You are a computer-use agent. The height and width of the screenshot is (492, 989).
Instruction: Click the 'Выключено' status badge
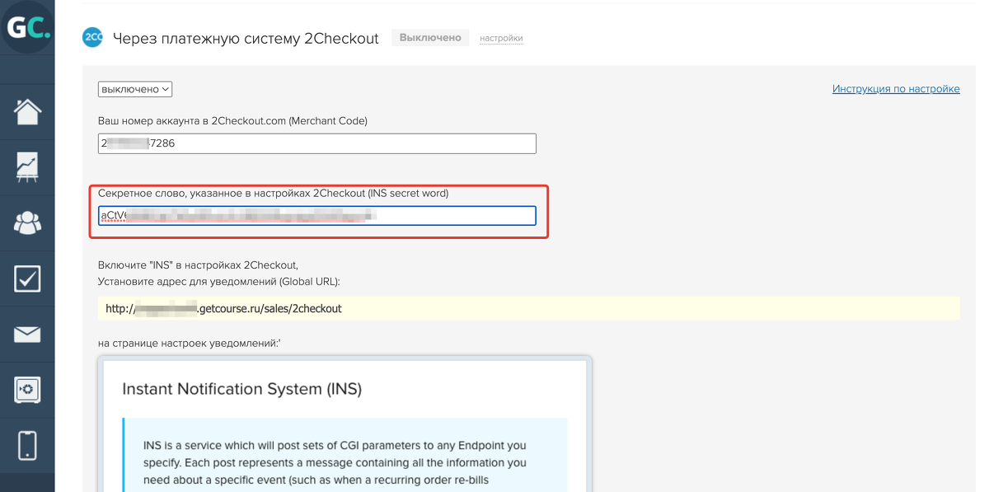click(x=430, y=38)
